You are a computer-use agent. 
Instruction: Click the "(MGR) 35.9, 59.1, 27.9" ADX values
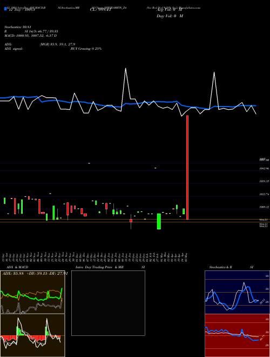coord(57,44)
